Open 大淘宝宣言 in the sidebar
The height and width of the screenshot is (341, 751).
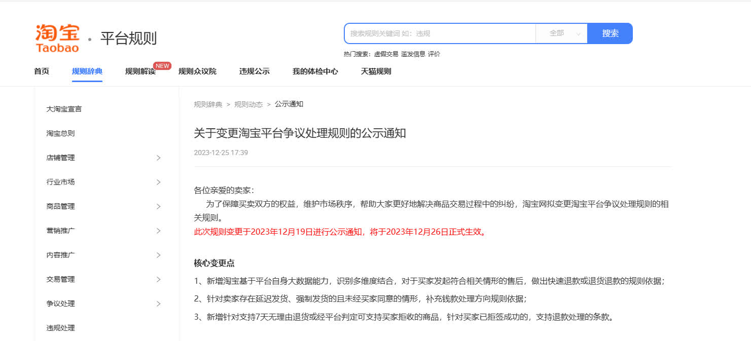pyautogui.click(x=64, y=109)
